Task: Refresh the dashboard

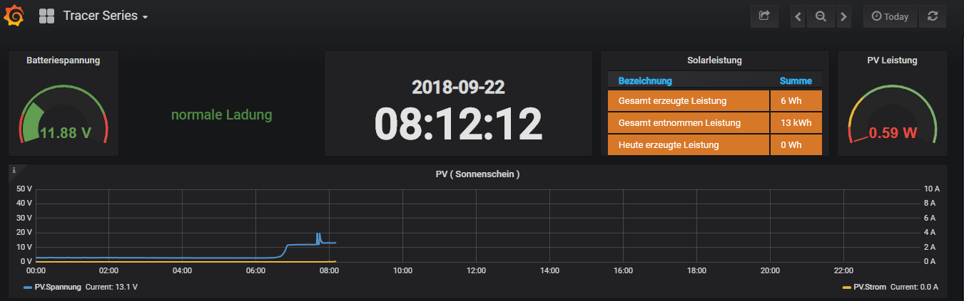Action: 933,16
